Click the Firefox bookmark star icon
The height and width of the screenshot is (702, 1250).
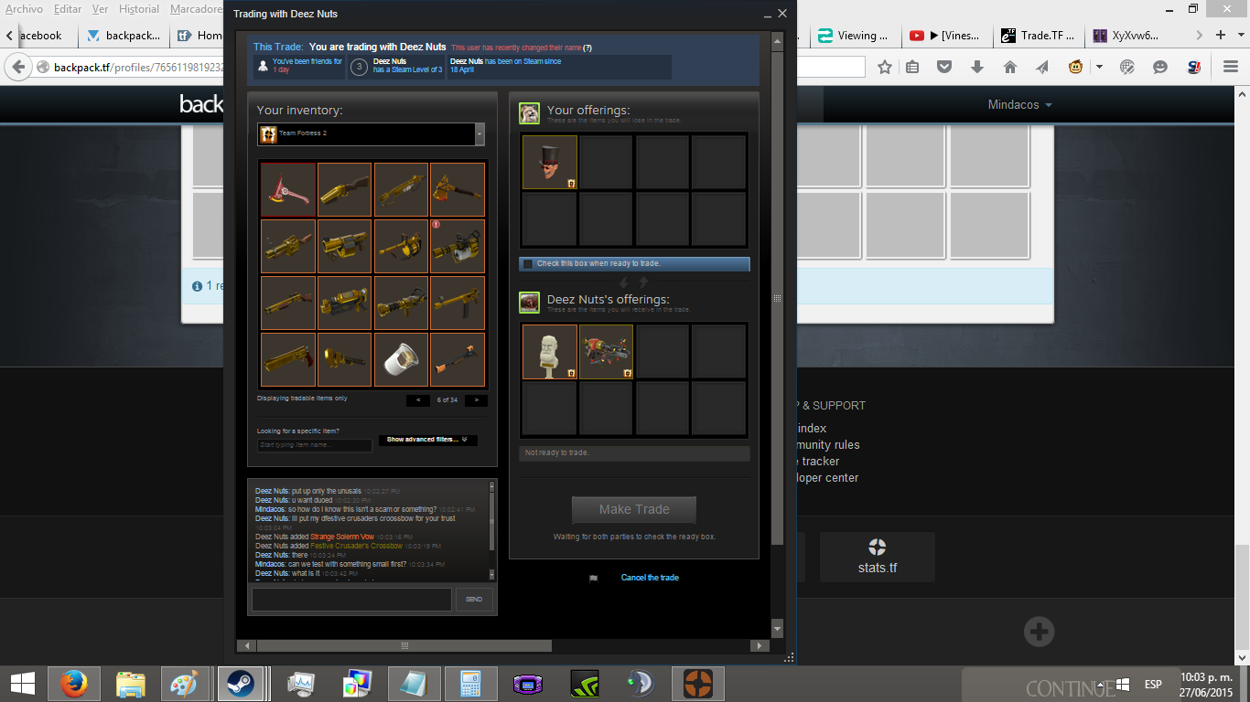(884, 67)
